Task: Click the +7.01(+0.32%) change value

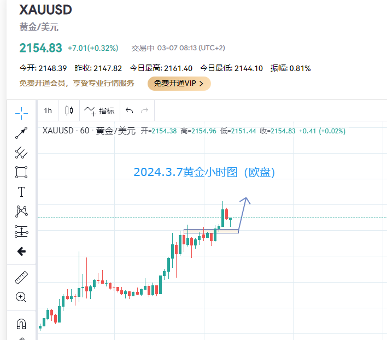Action: [93, 48]
